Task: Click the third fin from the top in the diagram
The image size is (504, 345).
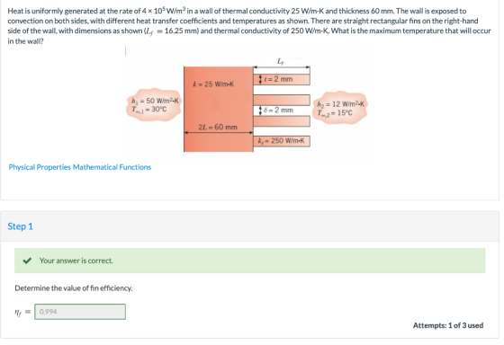Action: pyautogui.click(x=282, y=121)
